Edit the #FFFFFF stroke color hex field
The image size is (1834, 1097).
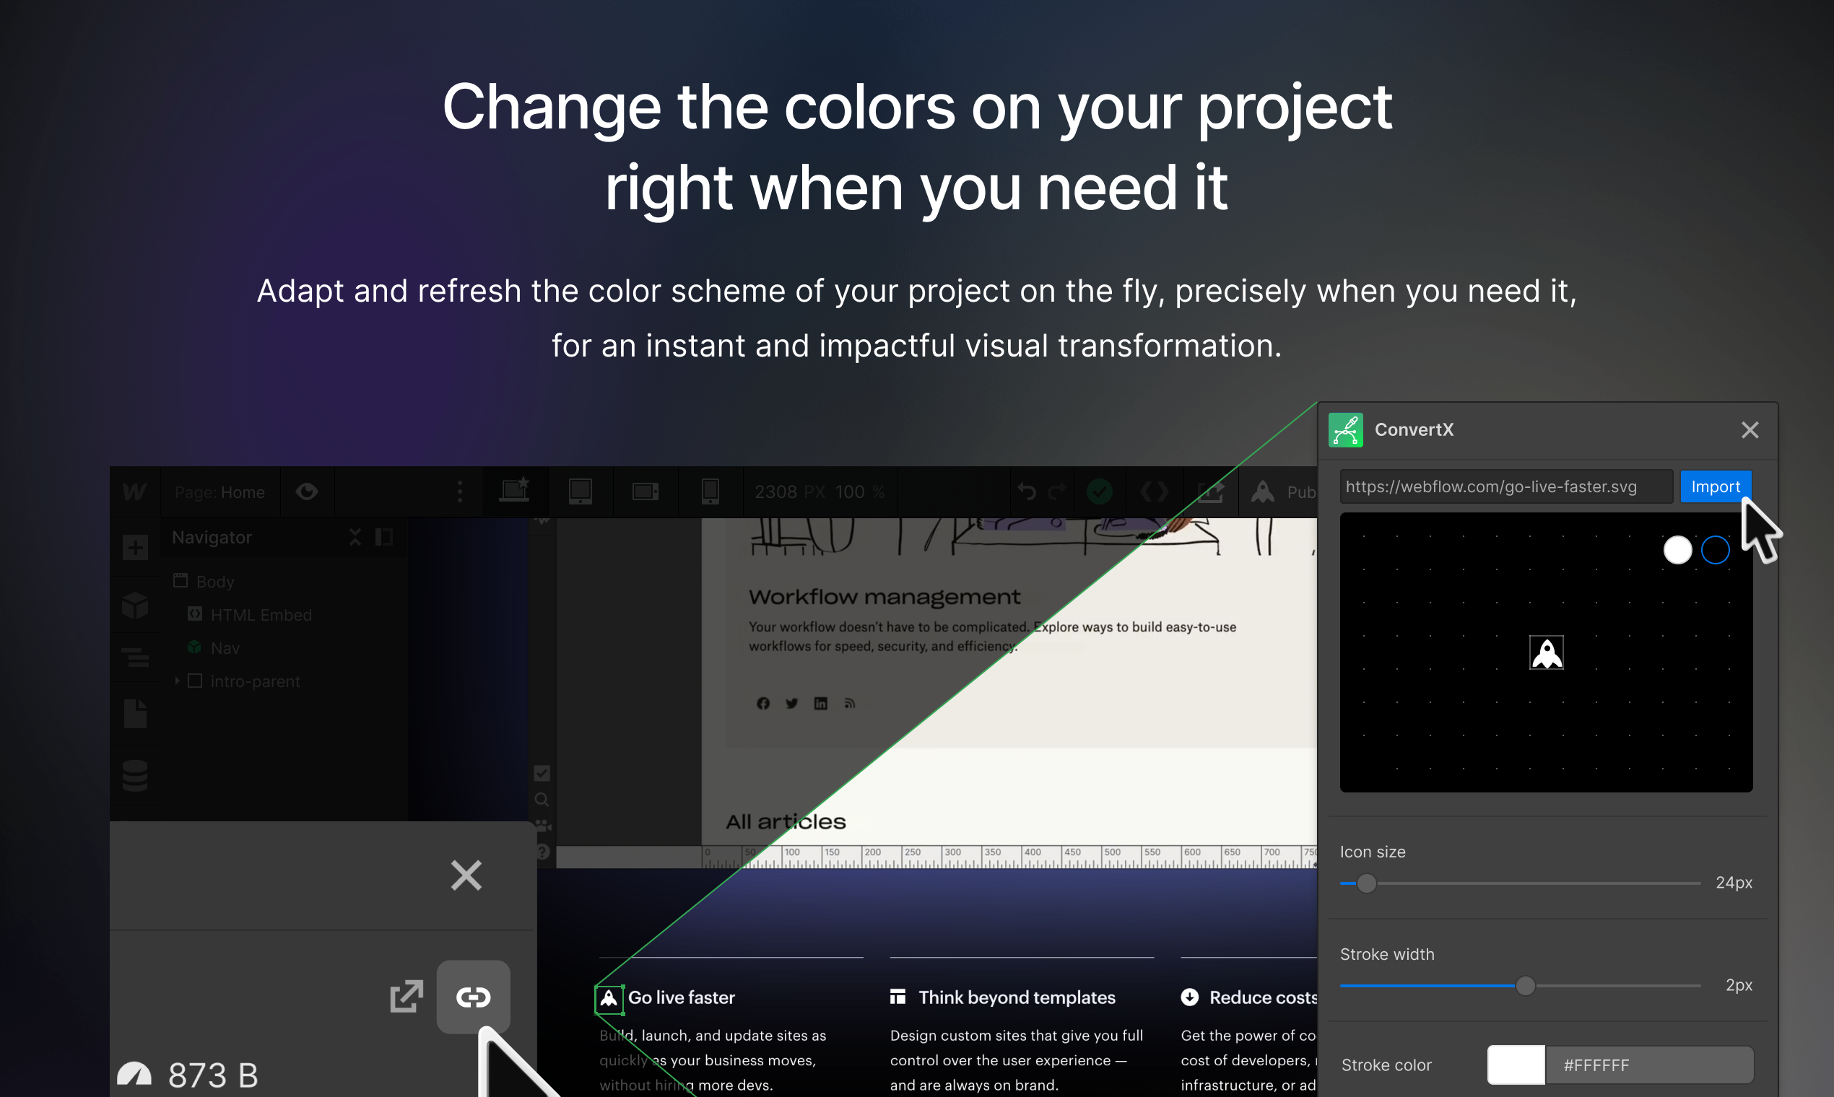click(1649, 1065)
